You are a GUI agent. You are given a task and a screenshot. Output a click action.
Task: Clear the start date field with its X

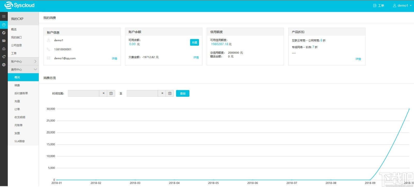click(x=103, y=93)
